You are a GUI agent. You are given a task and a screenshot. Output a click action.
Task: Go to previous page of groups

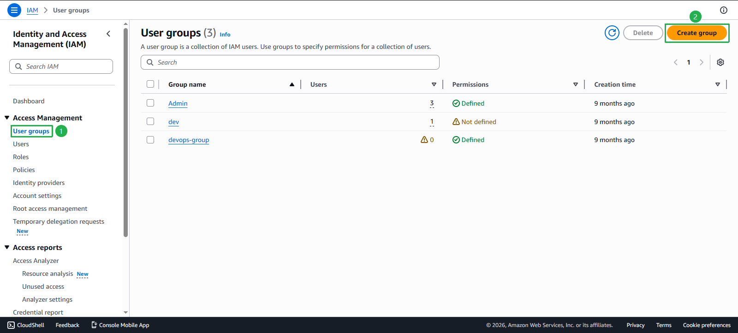[x=676, y=62]
